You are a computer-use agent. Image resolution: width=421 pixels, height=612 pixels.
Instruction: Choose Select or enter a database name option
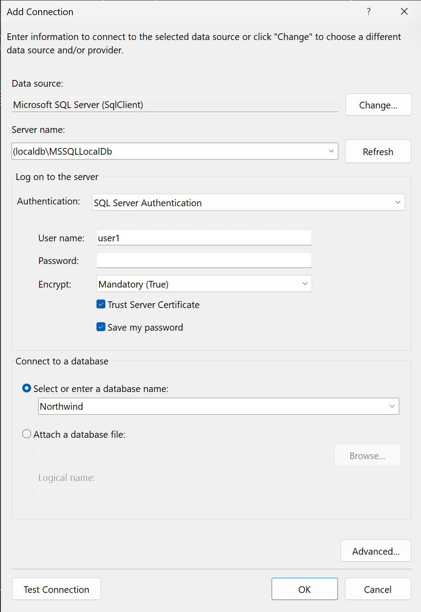[26, 388]
